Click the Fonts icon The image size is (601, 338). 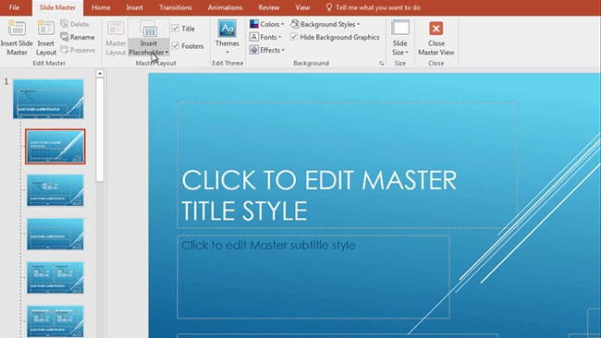pyautogui.click(x=254, y=37)
